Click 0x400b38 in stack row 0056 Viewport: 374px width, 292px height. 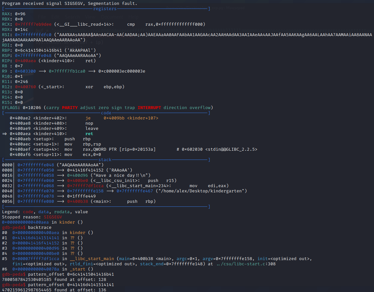coord(78,202)
